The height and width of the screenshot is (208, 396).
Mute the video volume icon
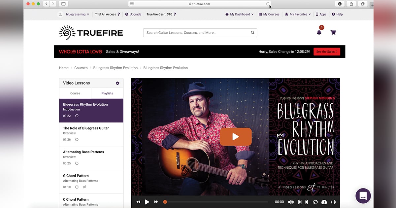[291, 202]
